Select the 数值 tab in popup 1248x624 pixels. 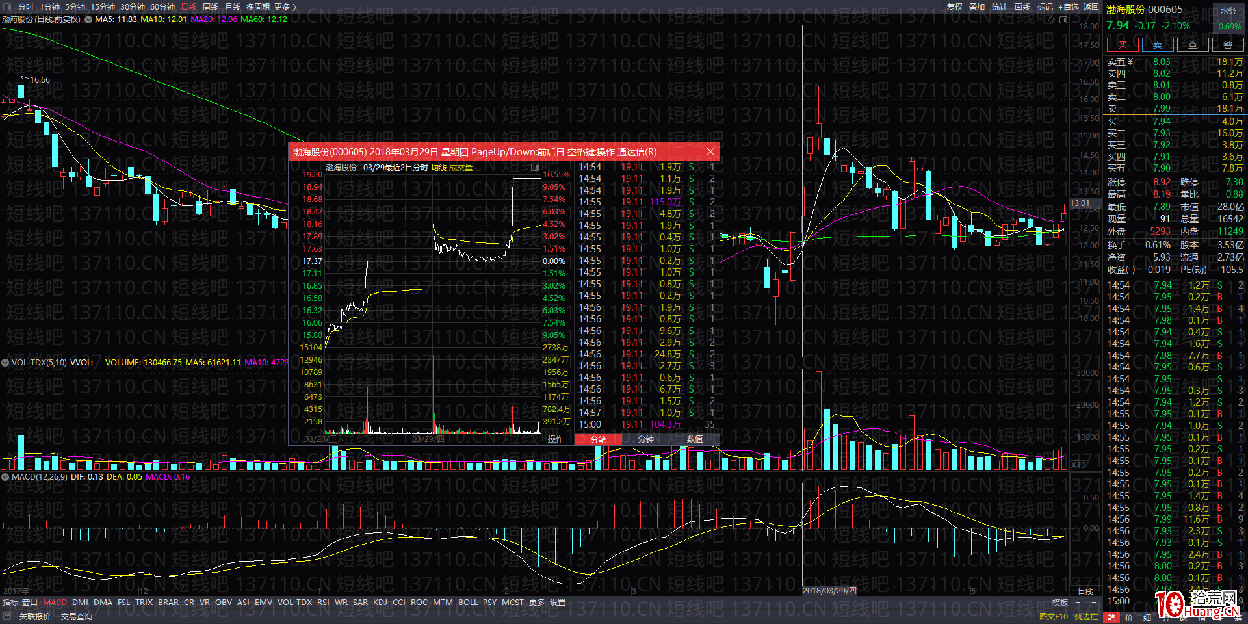695,439
